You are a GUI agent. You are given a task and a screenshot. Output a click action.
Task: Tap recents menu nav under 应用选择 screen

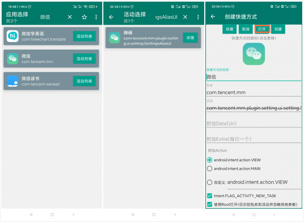(31, 214)
